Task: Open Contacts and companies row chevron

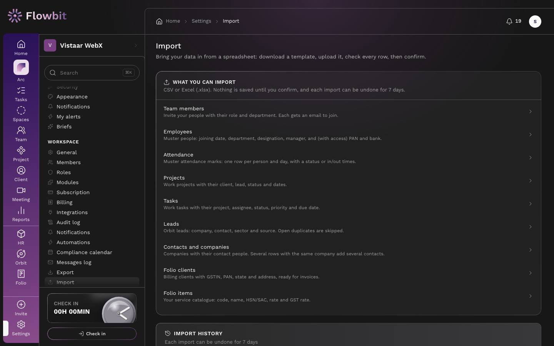Action: coord(530,250)
